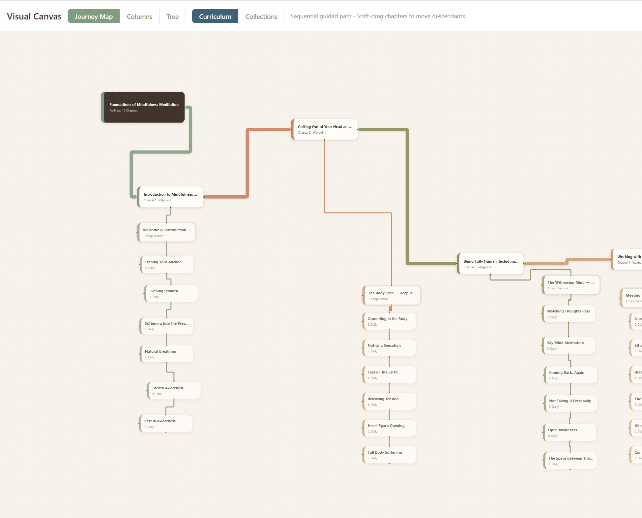Open The Witnessing Mind long session card
This screenshot has height=518, width=642.
tap(571, 285)
